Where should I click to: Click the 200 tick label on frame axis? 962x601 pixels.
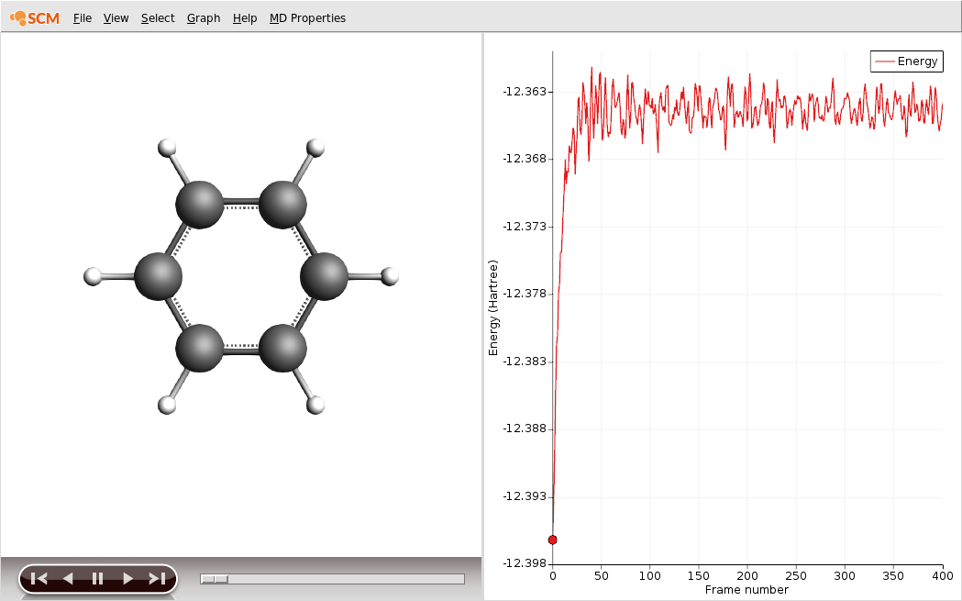tap(747, 576)
